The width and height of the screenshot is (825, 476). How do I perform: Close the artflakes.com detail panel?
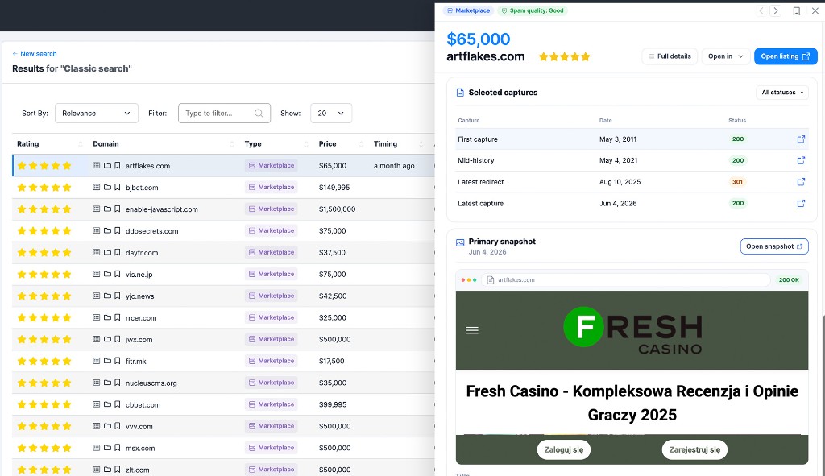point(815,10)
